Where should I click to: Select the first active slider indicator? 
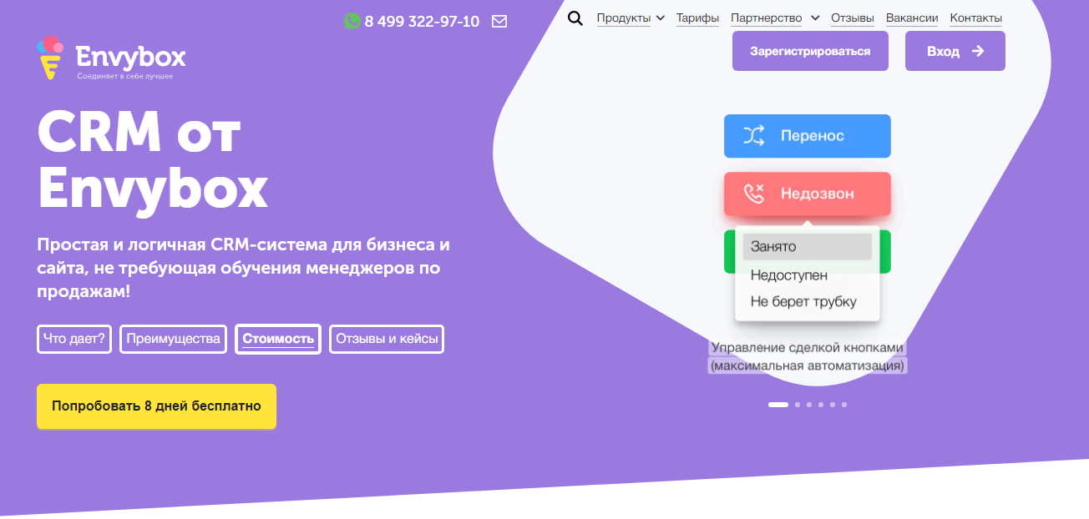(x=778, y=404)
